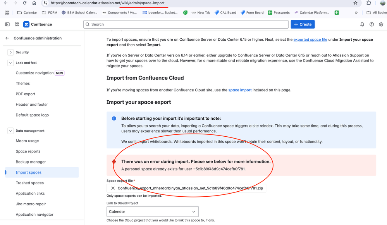
Task: Open Jira macro repair
Action: (x=31, y=204)
